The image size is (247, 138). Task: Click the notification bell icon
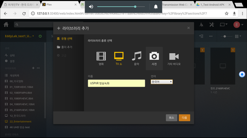pos(156,7)
